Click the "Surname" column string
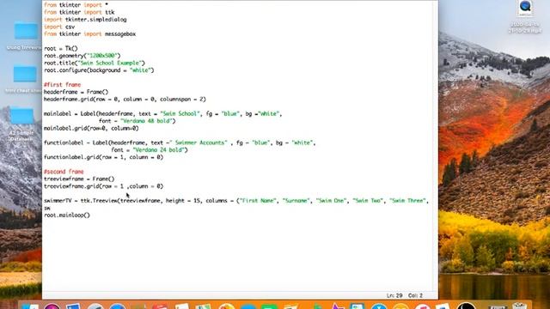 point(296,201)
